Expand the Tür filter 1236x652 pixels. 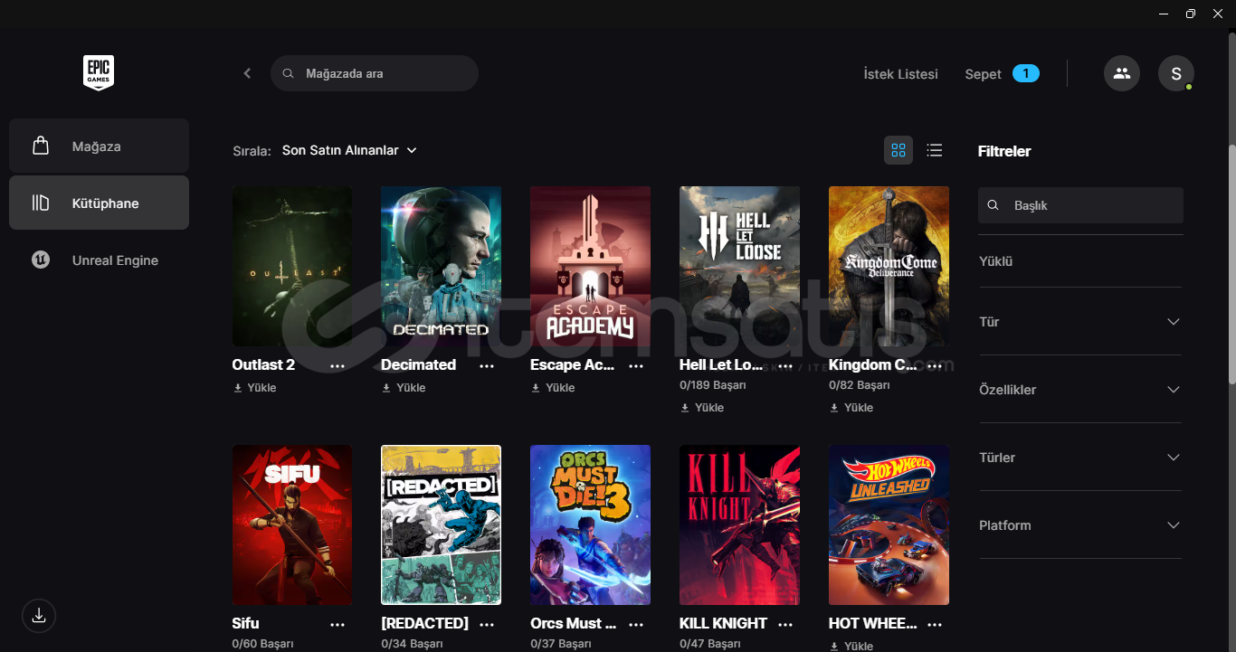coord(1080,322)
